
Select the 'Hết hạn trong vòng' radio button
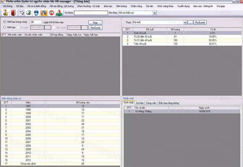pyautogui.click(x=5, y=22)
